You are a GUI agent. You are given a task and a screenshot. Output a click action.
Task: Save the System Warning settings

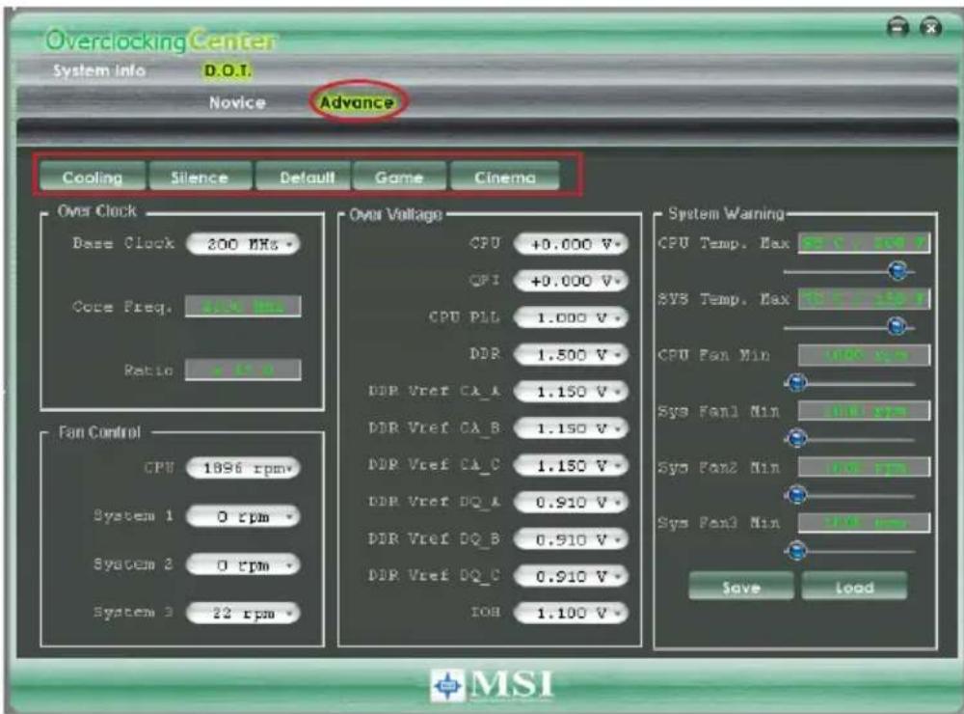(x=740, y=586)
